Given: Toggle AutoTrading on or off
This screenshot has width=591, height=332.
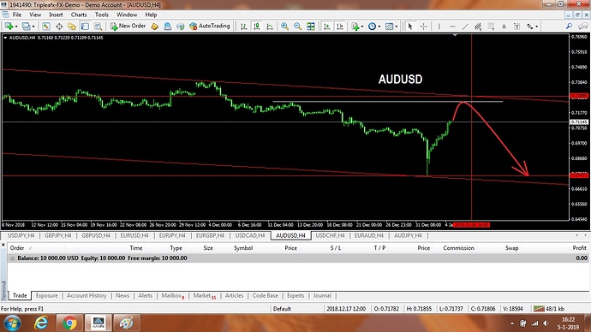Looking at the screenshot, I should coord(210,26).
